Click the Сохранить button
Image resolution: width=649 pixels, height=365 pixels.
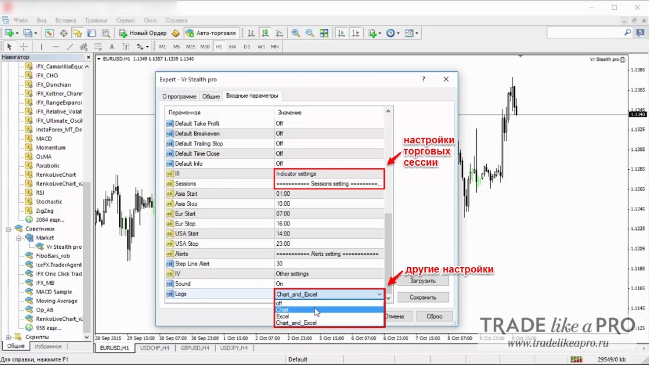point(422,297)
